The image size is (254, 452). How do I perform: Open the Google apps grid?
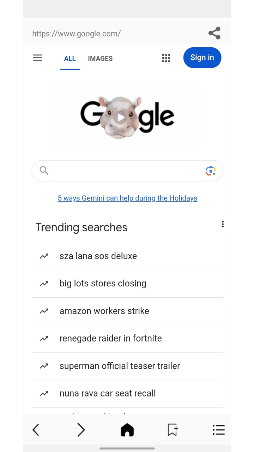(x=166, y=58)
